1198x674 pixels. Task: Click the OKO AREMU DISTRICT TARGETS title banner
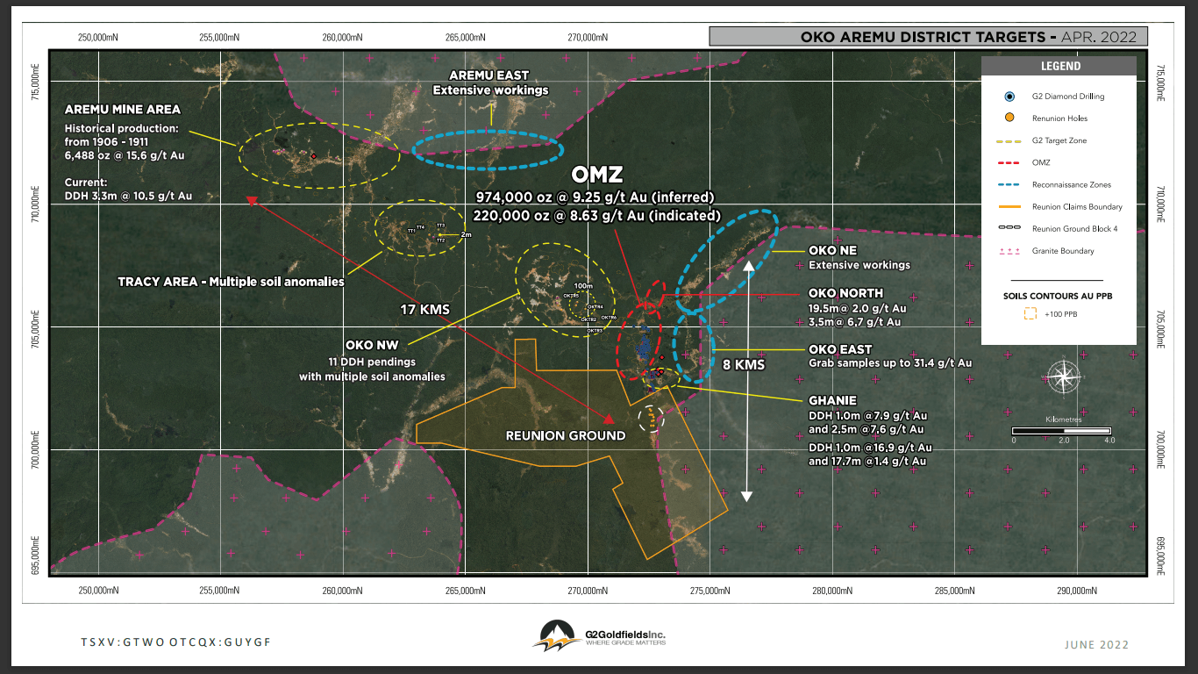928,37
